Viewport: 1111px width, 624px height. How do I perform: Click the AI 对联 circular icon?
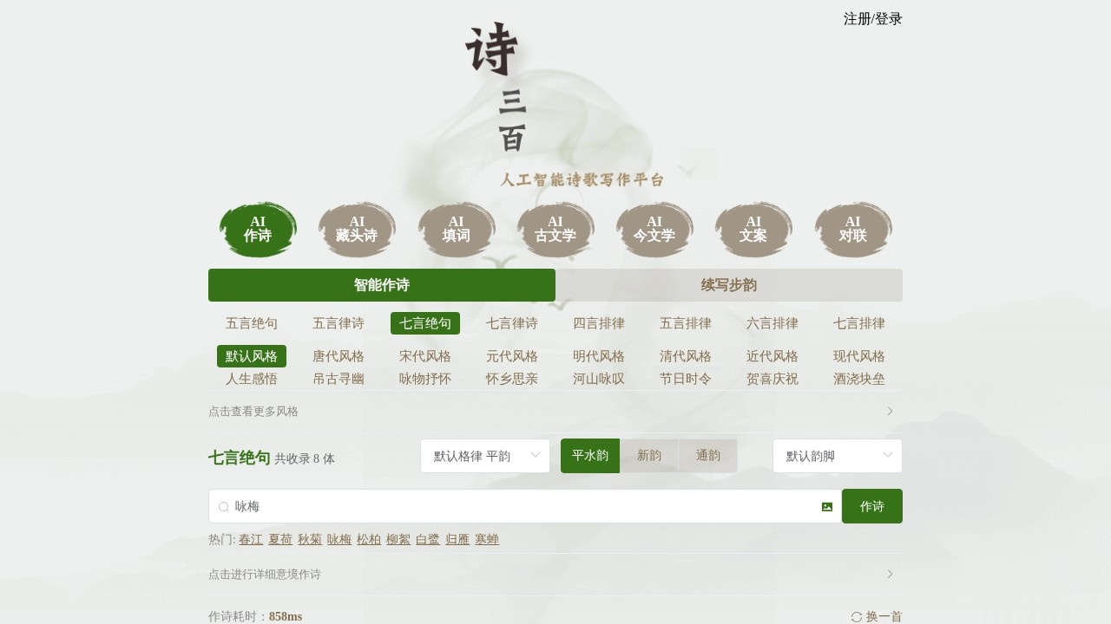click(852, 229)
